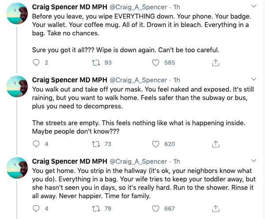Click @Craig_A_Spencer handle in second tweet

(139, 80)
